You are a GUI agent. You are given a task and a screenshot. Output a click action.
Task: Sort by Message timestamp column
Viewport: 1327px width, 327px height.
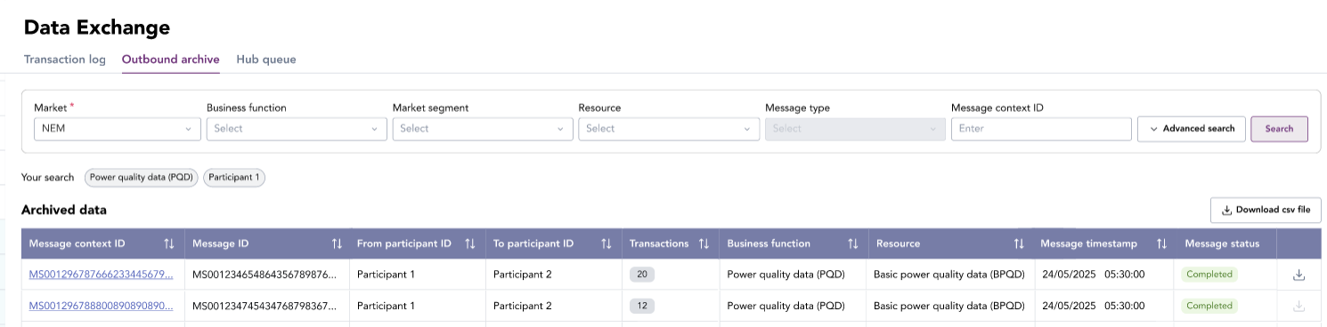point(1161,243)
